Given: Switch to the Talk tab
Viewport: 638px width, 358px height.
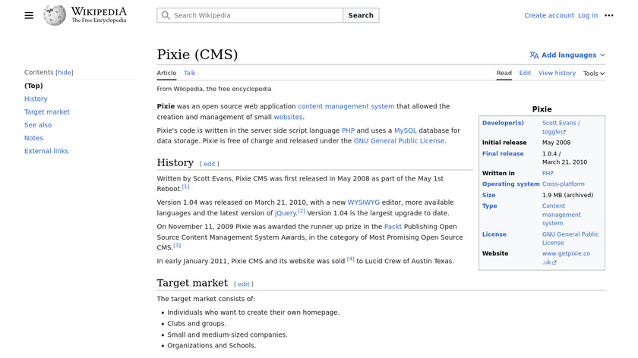Looking at the screenshot, I should click(x=189, y=73).
